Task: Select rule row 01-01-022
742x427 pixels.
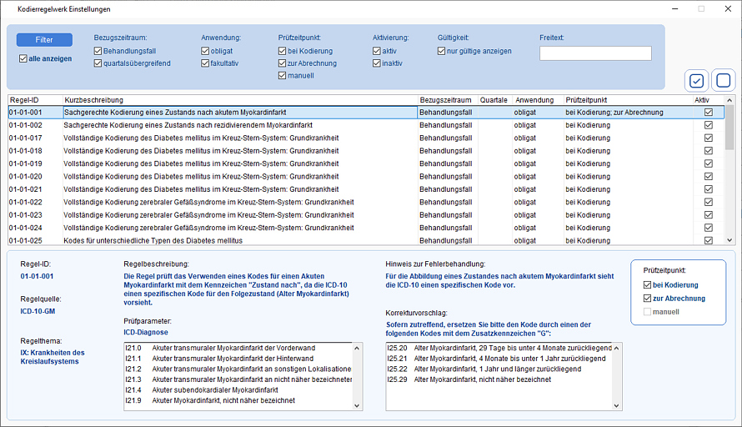Action: pos(366,202)
